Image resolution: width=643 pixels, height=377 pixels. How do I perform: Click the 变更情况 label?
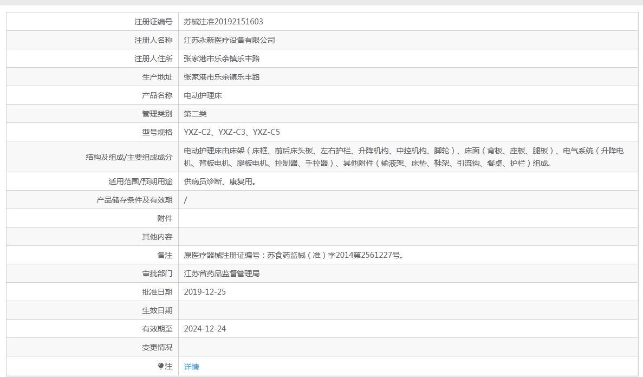pos(157,347)
